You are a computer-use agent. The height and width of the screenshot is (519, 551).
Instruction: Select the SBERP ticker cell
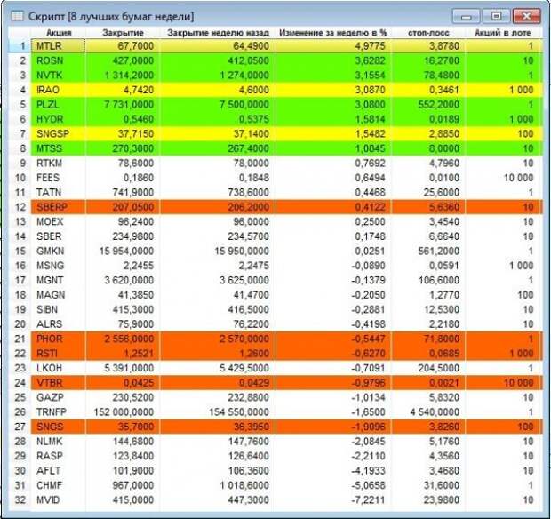pyautogui.click(x=59, y=207)
